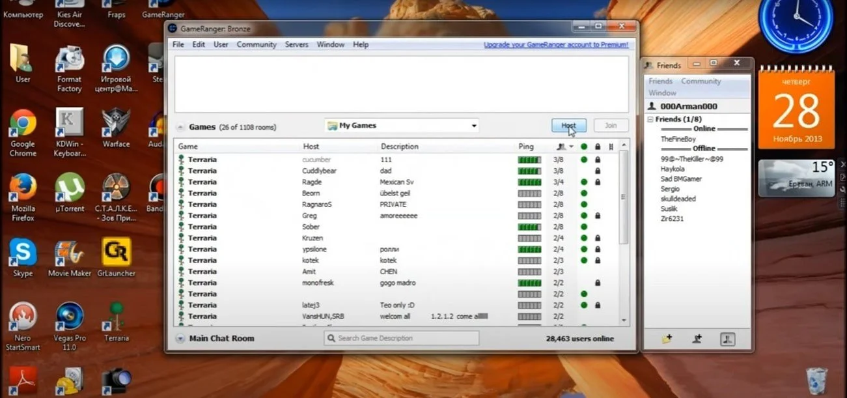Sort games by the green dot column icon
The height and width of the screenshot is (398, 847).
tap(584, 147)
